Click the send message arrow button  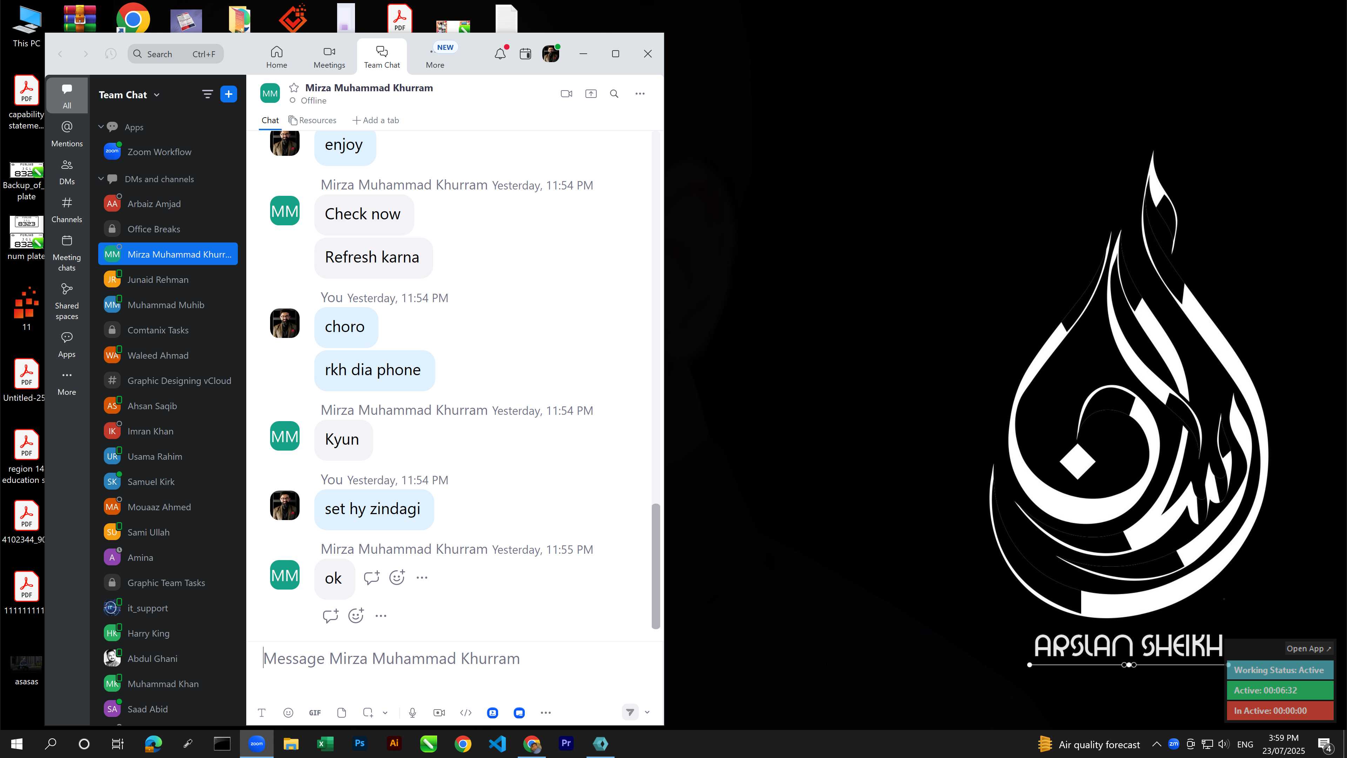(x=630, y=712)
